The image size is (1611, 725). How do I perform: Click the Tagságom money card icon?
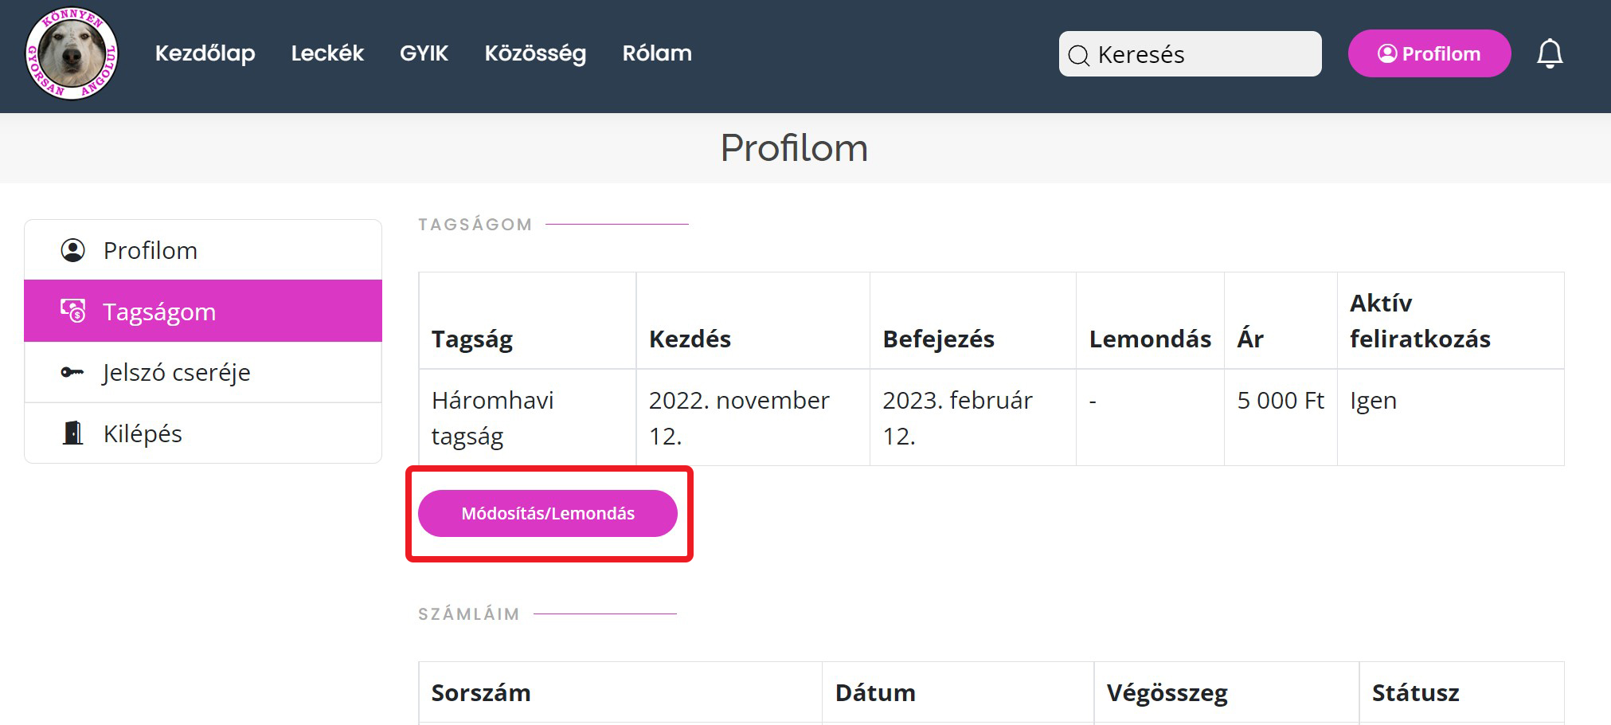73,311
